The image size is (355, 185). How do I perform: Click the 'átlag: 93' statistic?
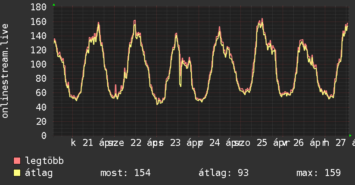point(224,173)
